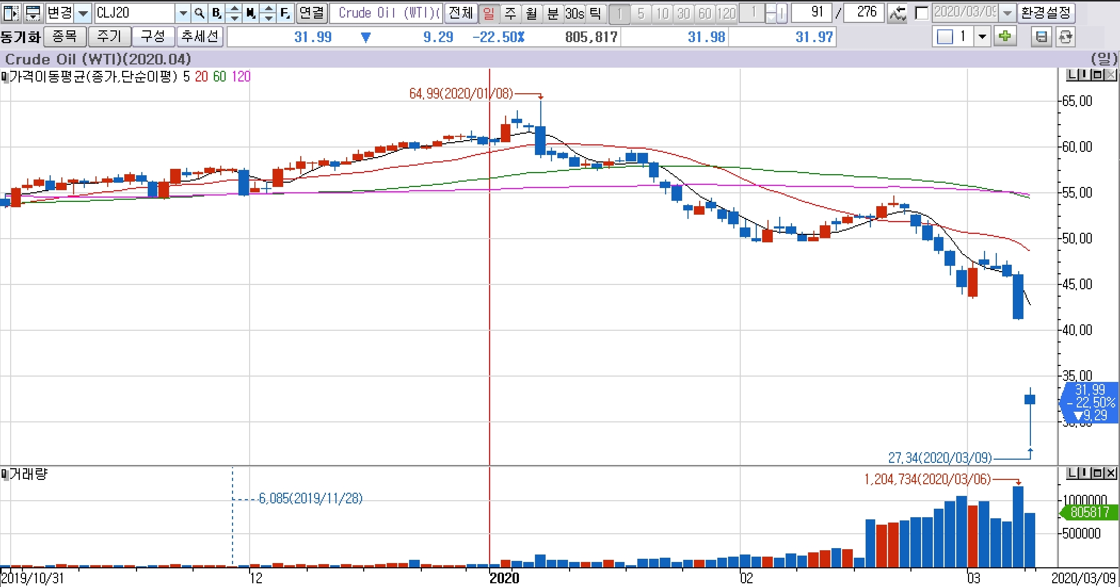Open the 주기 menu
This screenshot has height=587, width=1120.
coord(109,37)
